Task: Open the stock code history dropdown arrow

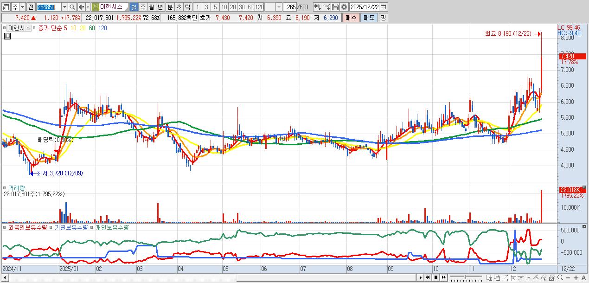Action: pyautogui.click(x=64, y=7)
